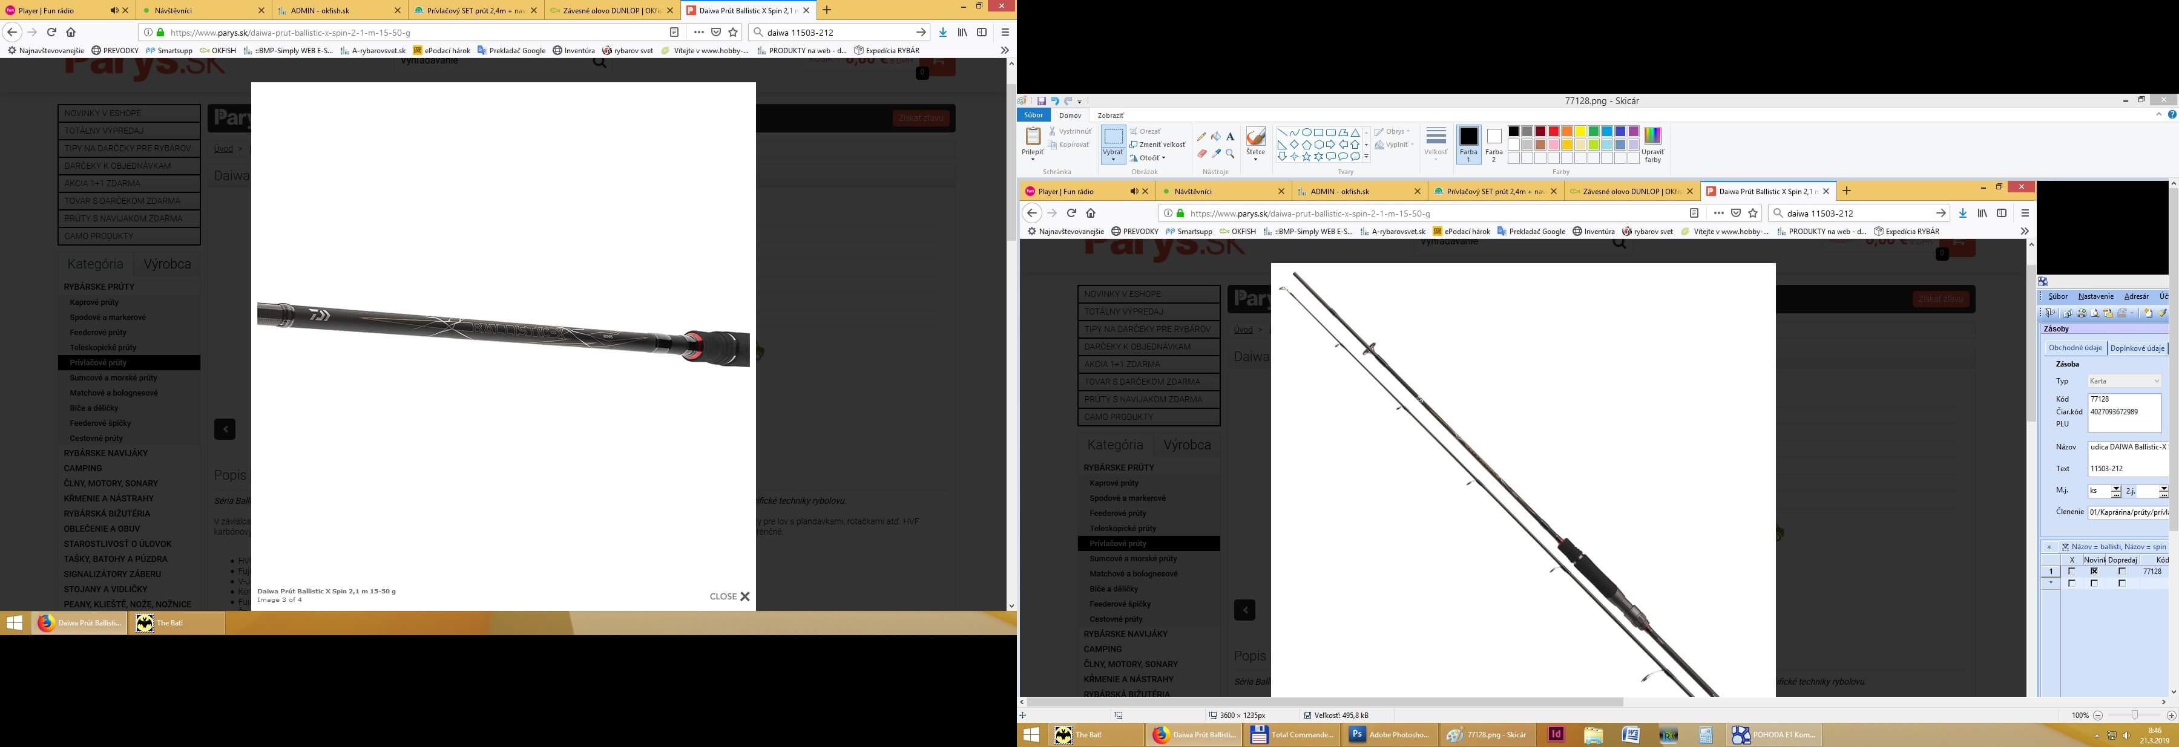Click the Kopírovať copy command

pyautogui.click(x=1069, y=145)
